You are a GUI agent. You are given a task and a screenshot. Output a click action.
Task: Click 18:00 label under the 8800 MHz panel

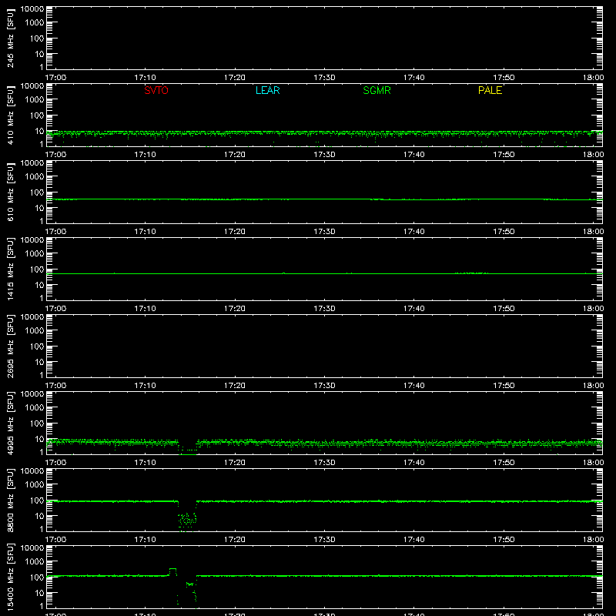point(593,540)
